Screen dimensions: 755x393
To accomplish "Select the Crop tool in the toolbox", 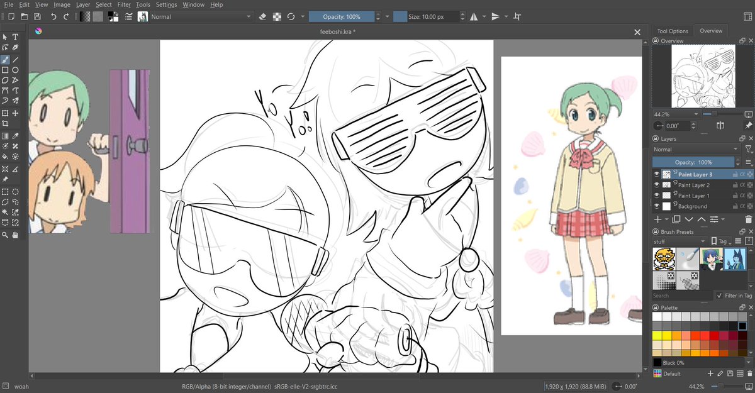I will tap(5, 124).
